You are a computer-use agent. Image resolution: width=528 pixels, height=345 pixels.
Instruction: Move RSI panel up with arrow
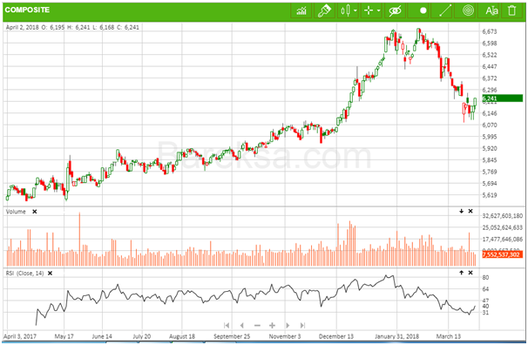coord(461,273)
